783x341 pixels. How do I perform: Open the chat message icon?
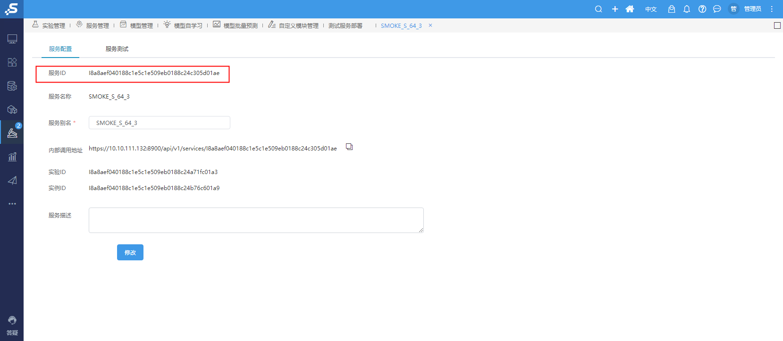pyautogui.click(x=717, y=9)
